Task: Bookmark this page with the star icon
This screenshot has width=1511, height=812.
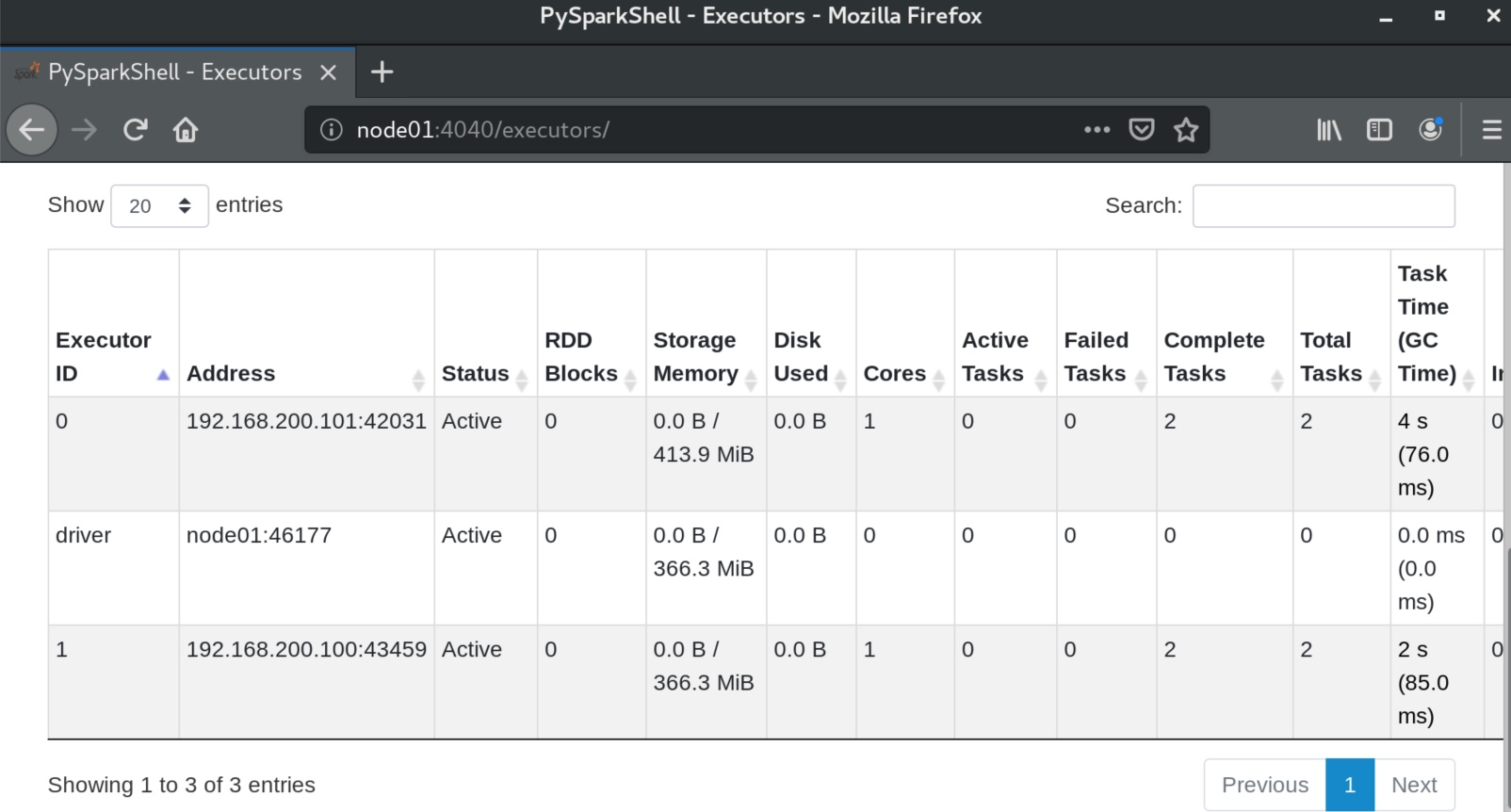Action: coord(1186,130)
